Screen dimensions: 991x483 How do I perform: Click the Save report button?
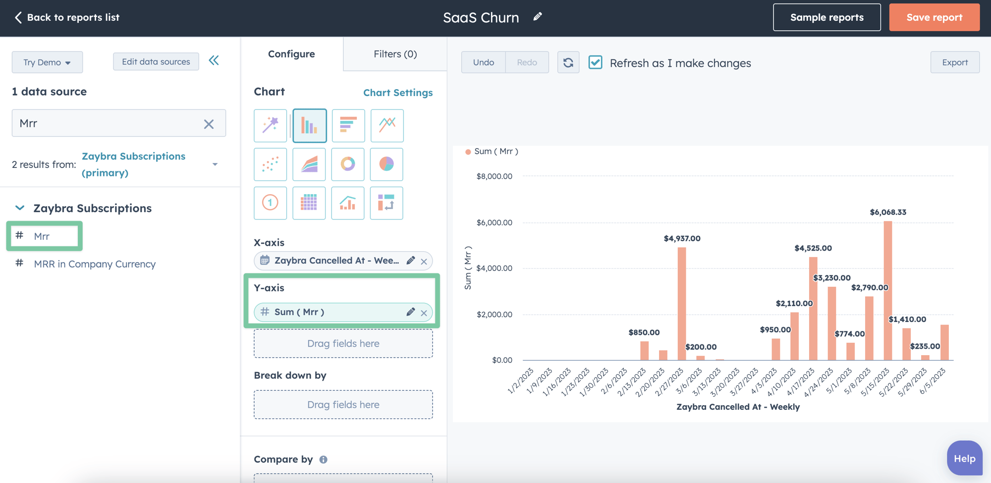click(935, 17)
